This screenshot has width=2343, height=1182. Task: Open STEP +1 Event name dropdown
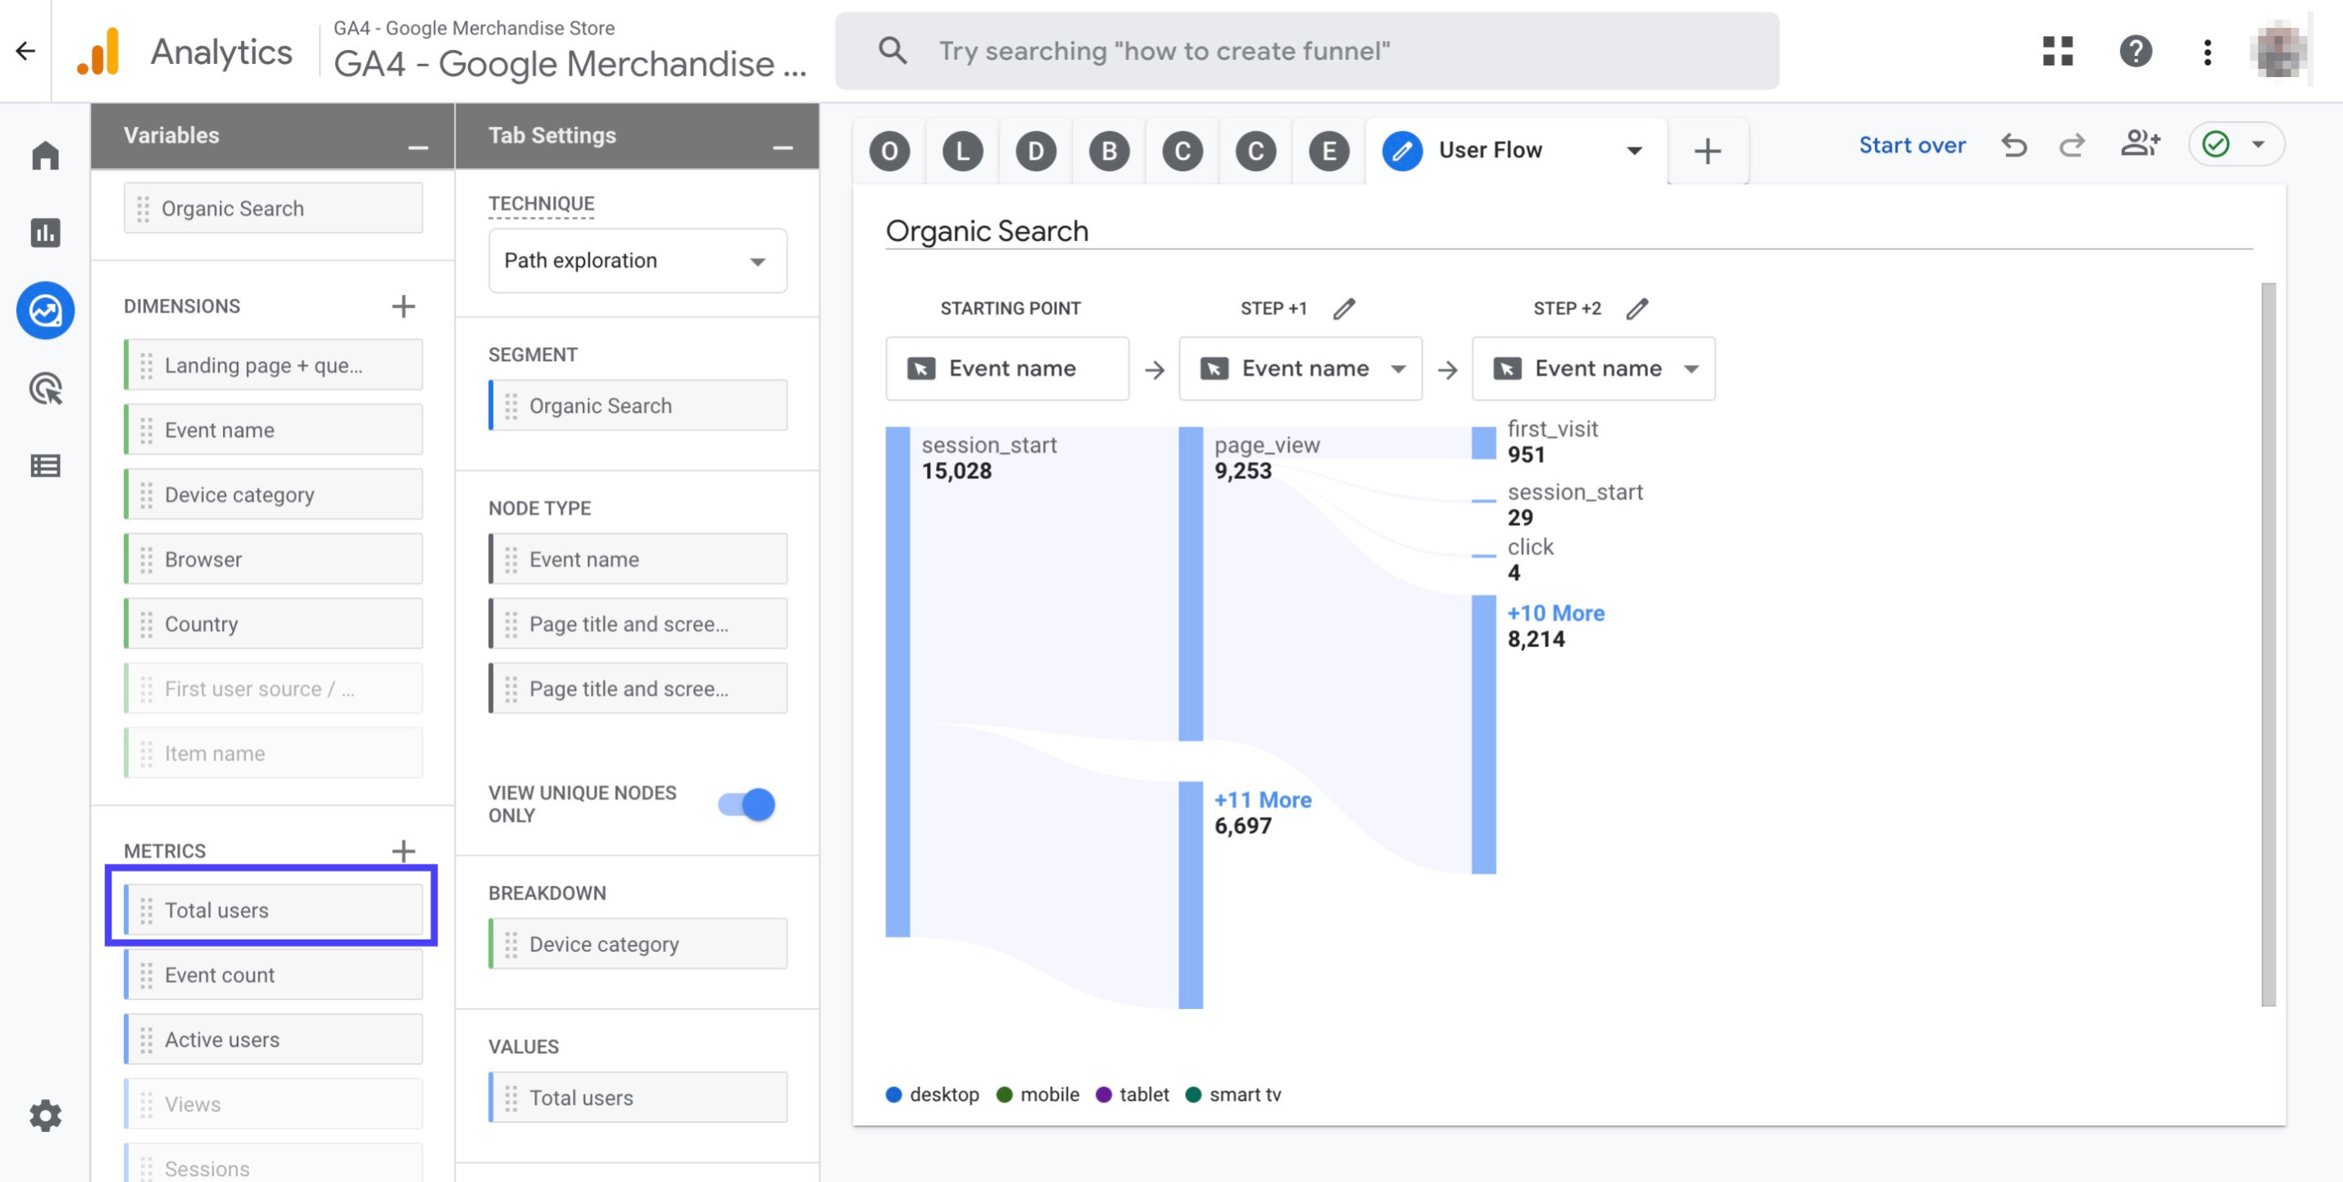pos(1299,369)
